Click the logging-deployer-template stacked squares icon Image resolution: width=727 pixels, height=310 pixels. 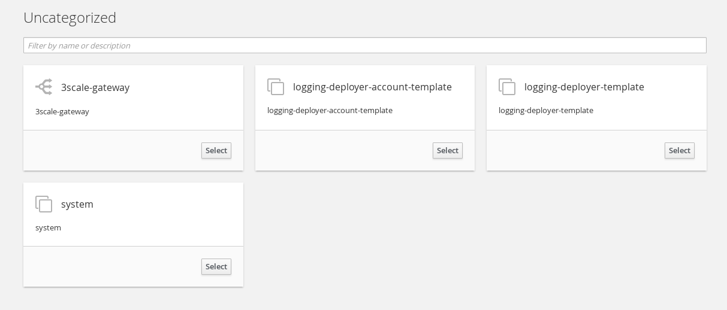pyautogui.click(x=507, y=87)
